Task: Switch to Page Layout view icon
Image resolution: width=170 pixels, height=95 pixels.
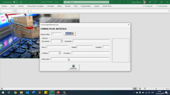Action: [140, 89]
